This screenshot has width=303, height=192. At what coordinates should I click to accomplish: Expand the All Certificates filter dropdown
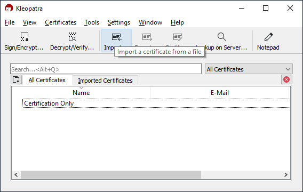[249, 69]
